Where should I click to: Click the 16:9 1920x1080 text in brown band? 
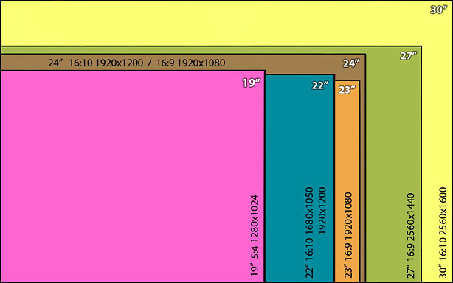click(x=190, y=63)
